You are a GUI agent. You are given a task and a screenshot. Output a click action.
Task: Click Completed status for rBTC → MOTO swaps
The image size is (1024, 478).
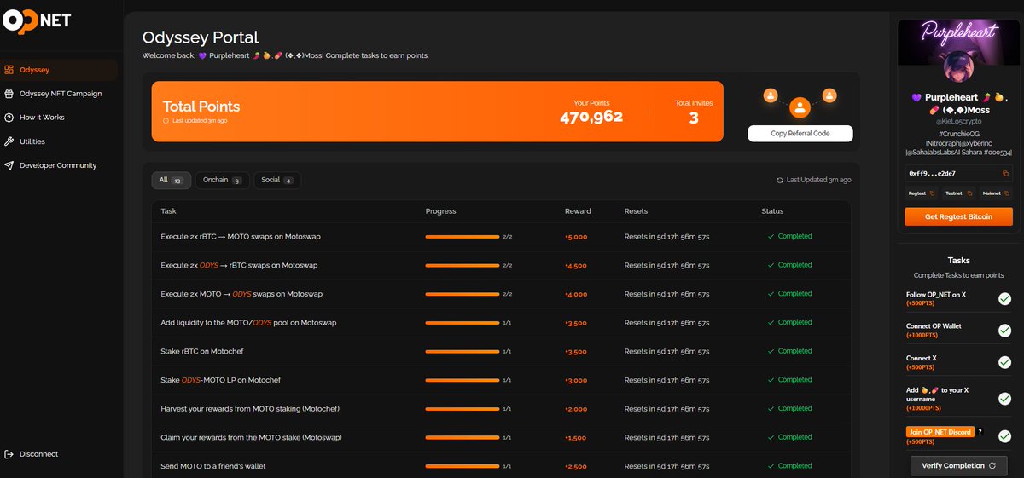tap(789, 236)
